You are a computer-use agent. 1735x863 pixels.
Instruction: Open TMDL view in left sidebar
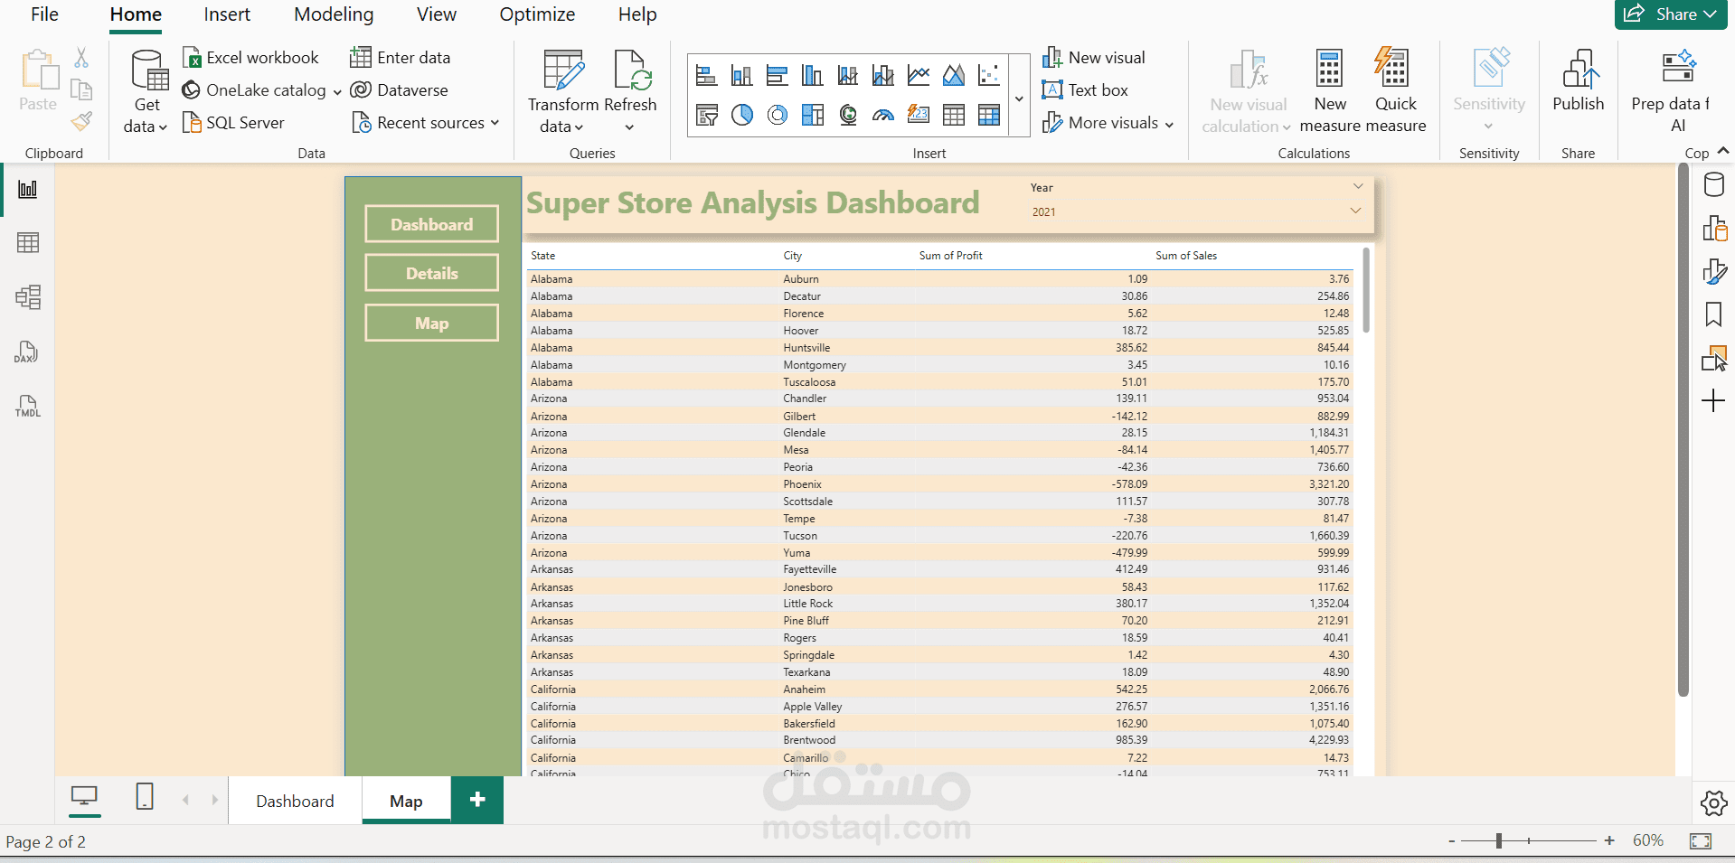click(x=27, y=407)
